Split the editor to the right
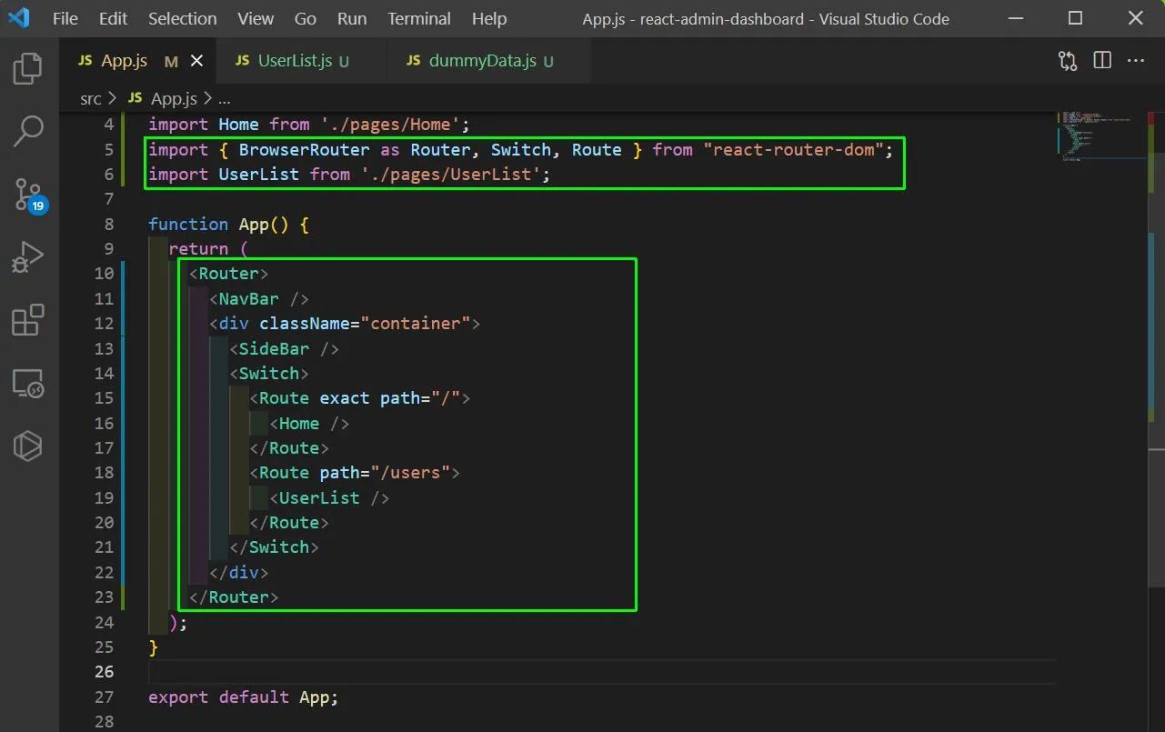 [x=1102, y=61]
